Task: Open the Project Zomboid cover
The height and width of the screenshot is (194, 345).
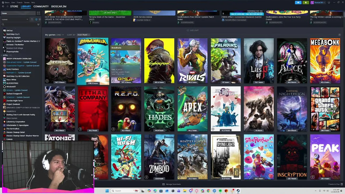Action: point(159,157)
